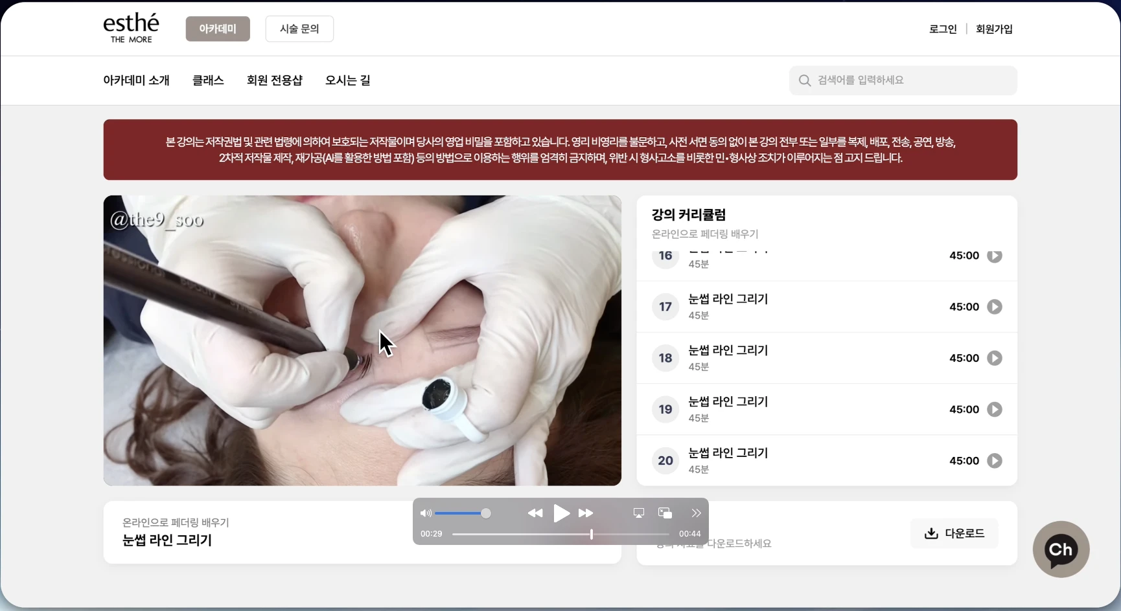Enable picture-in-picture mode
This screenshot has width=1121, height=611.
click(x=665, y=513)
